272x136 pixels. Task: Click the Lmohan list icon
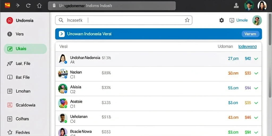[x=10, y=91]
